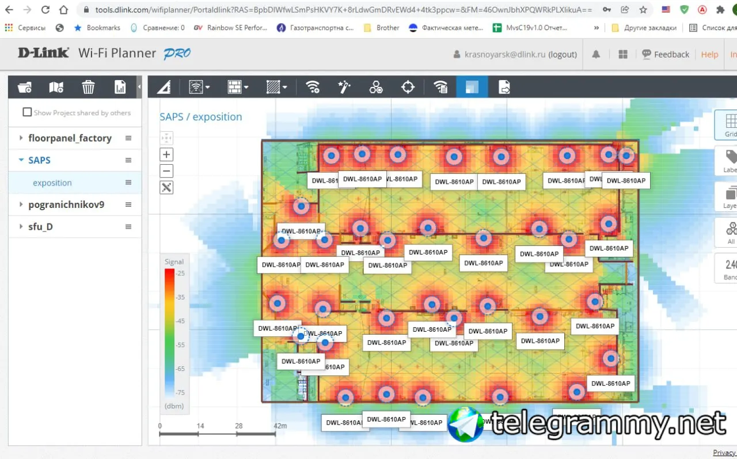Open the sfu_D project hamburger menu

(128, 226)
